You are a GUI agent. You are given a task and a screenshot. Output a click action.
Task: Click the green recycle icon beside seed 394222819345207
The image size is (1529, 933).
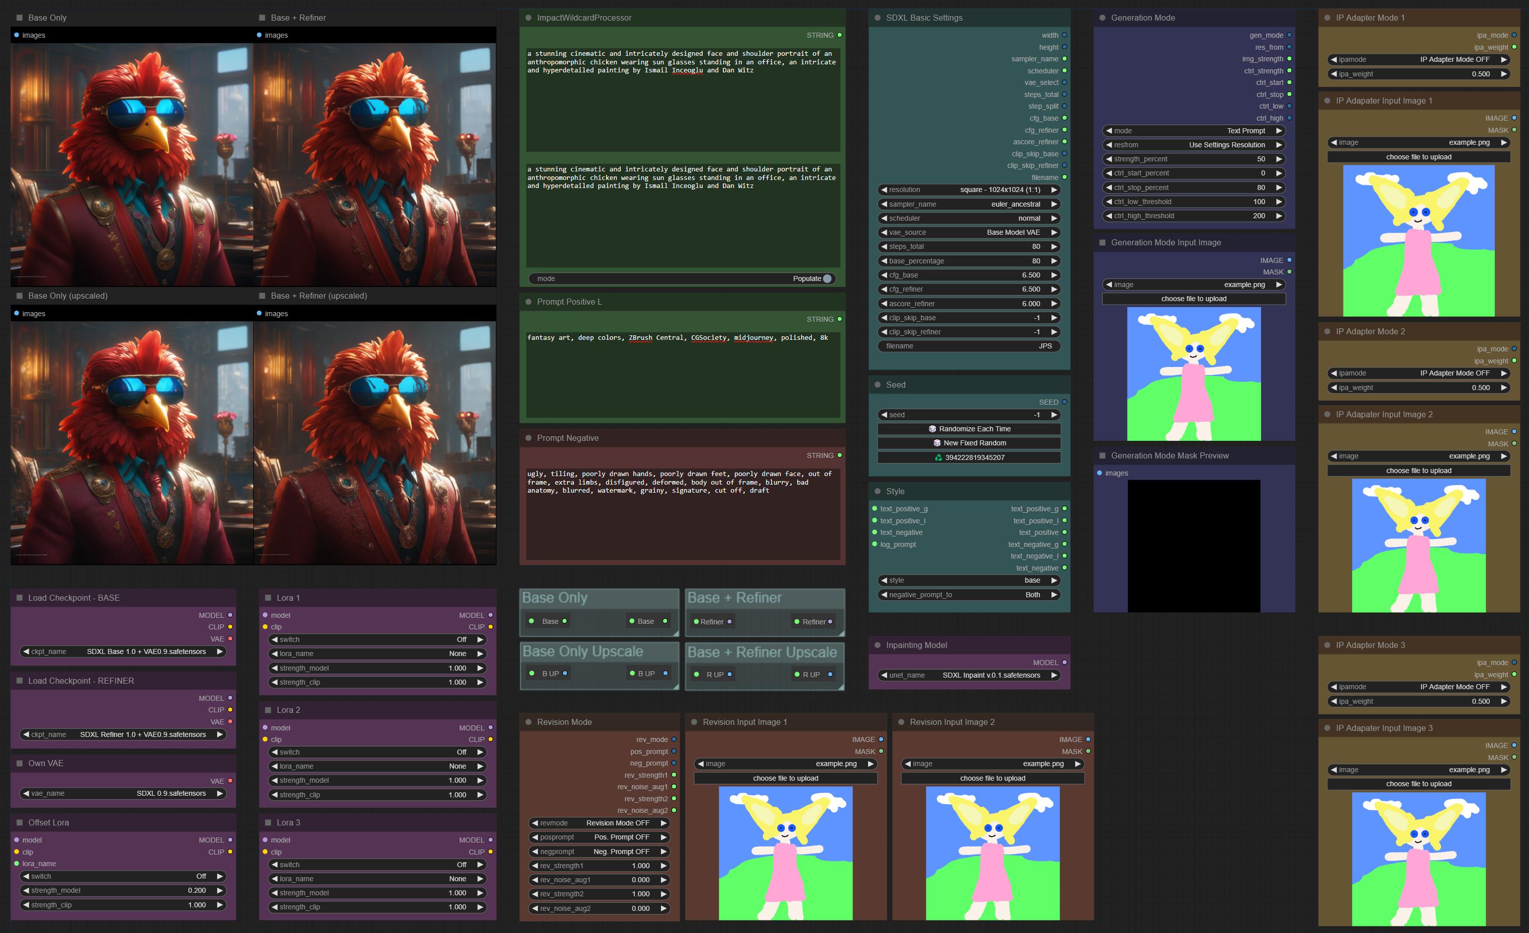[938, 457]
